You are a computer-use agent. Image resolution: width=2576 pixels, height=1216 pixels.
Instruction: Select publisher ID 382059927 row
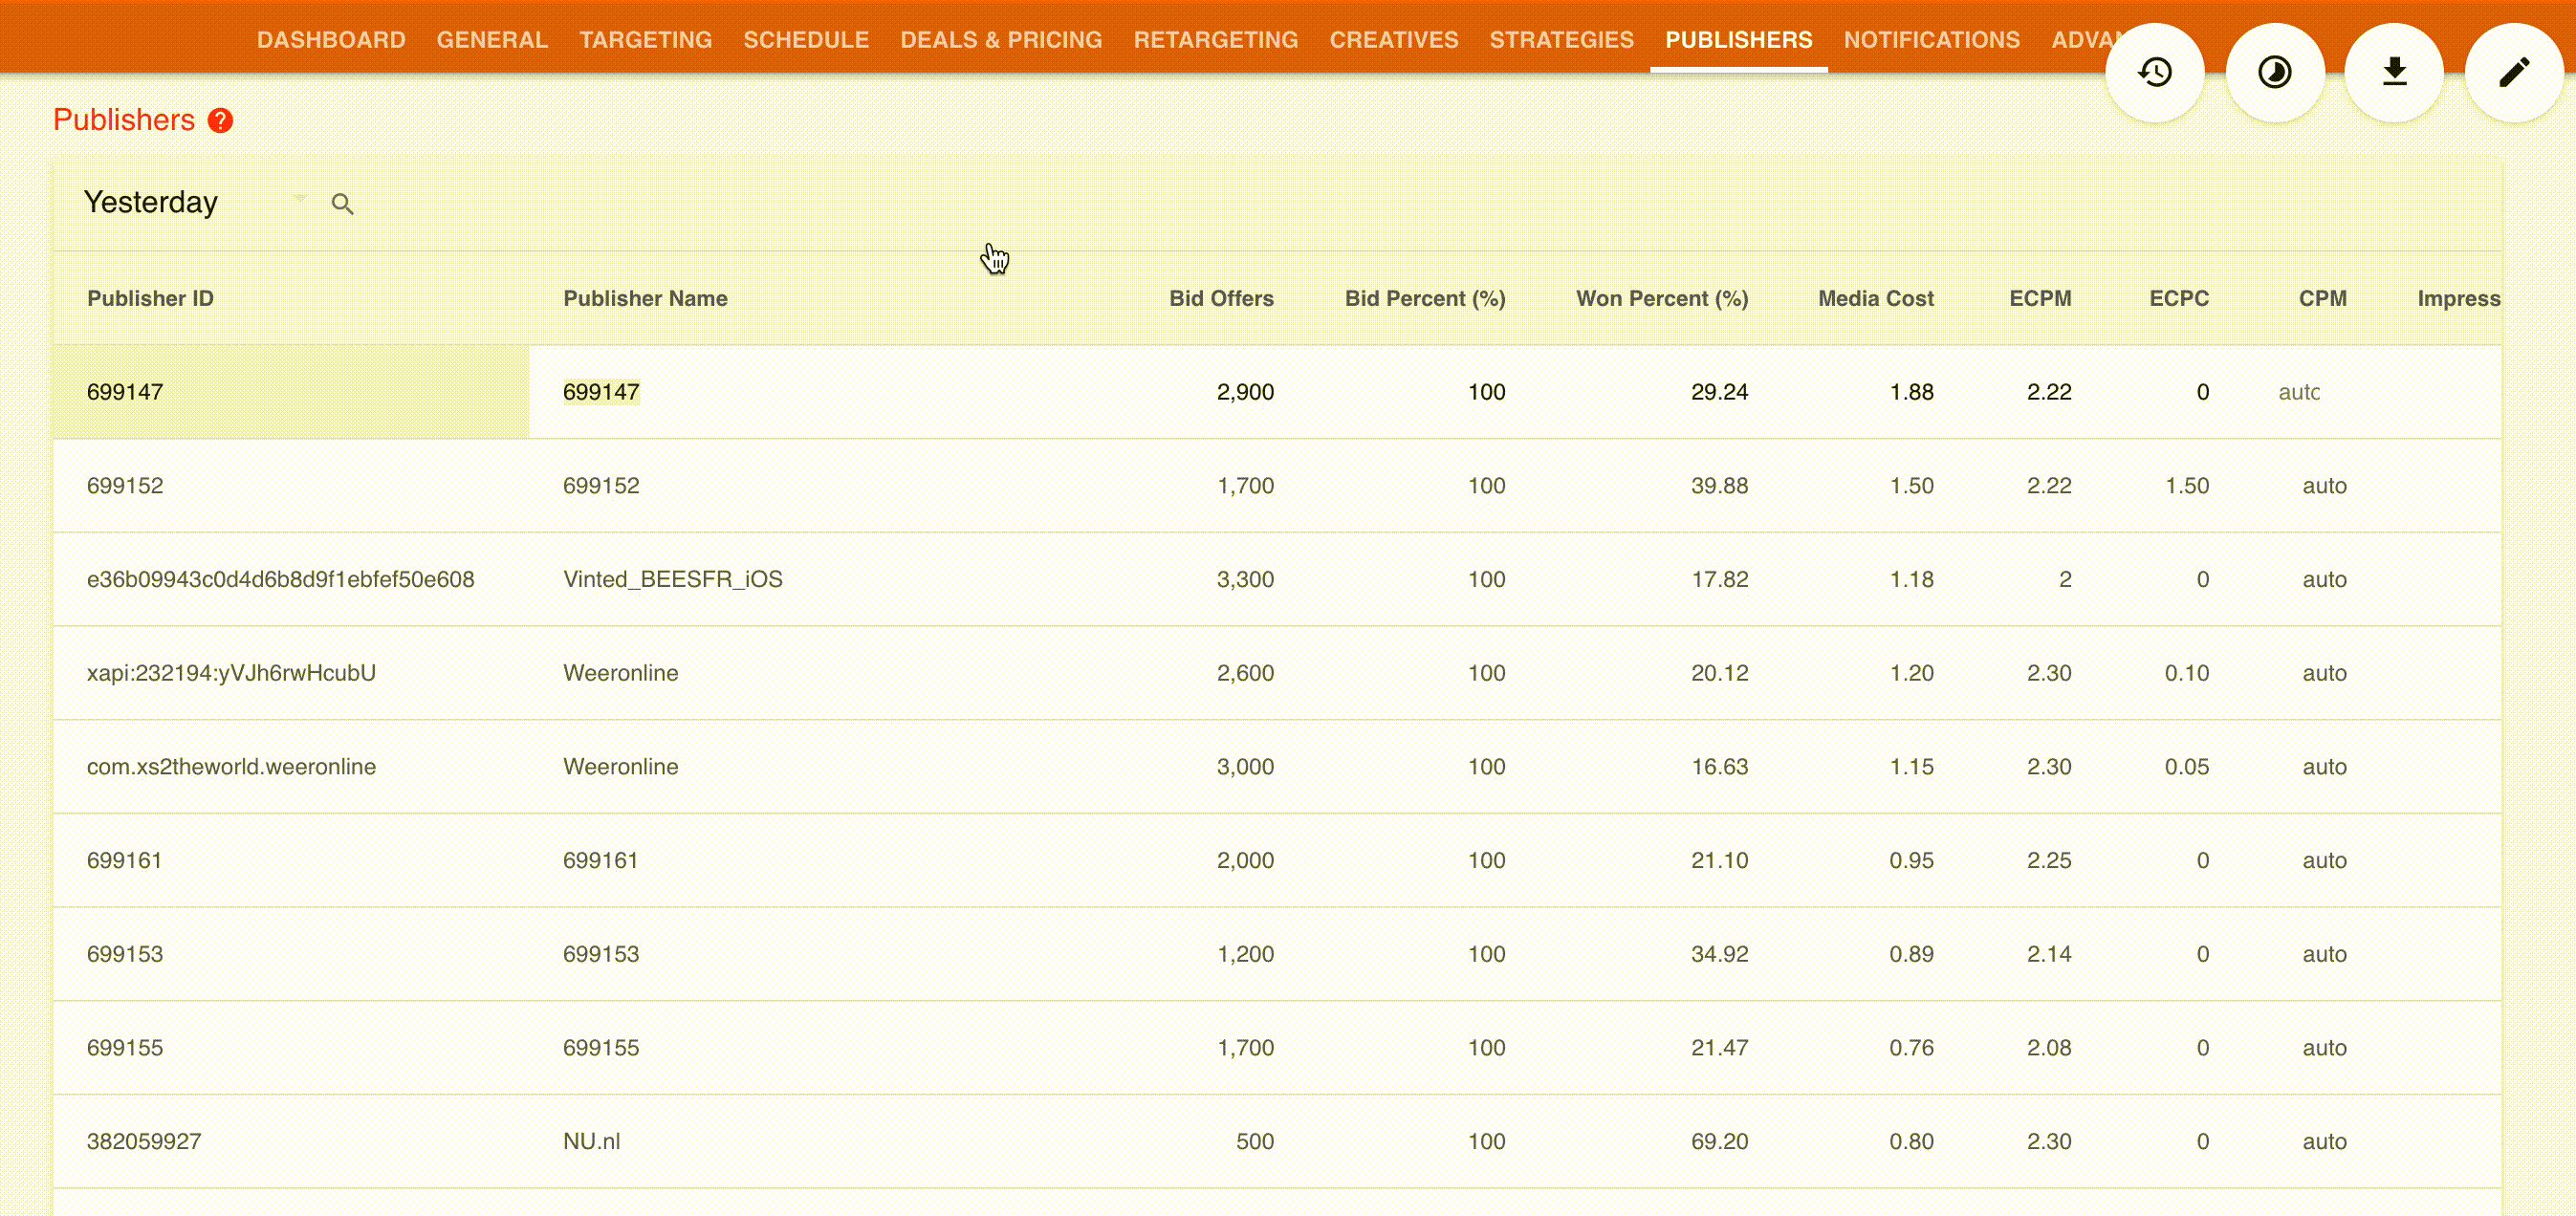[x=144, y=1141]
